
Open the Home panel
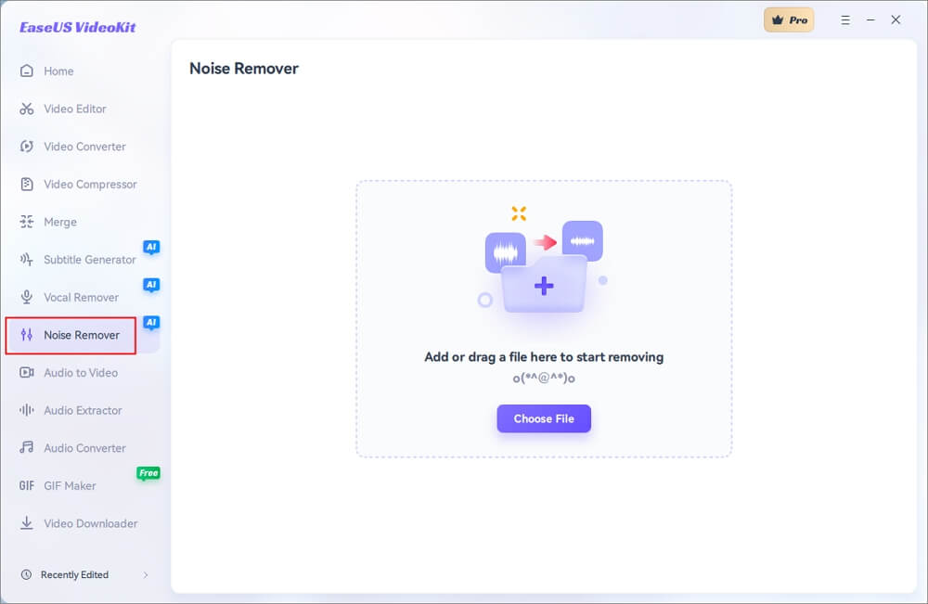[58, 71]
